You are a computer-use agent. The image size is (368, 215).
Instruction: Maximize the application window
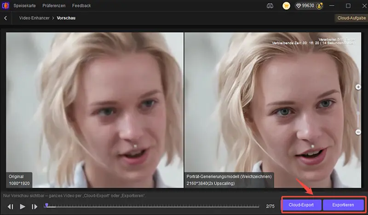click(x=348, y=6)
